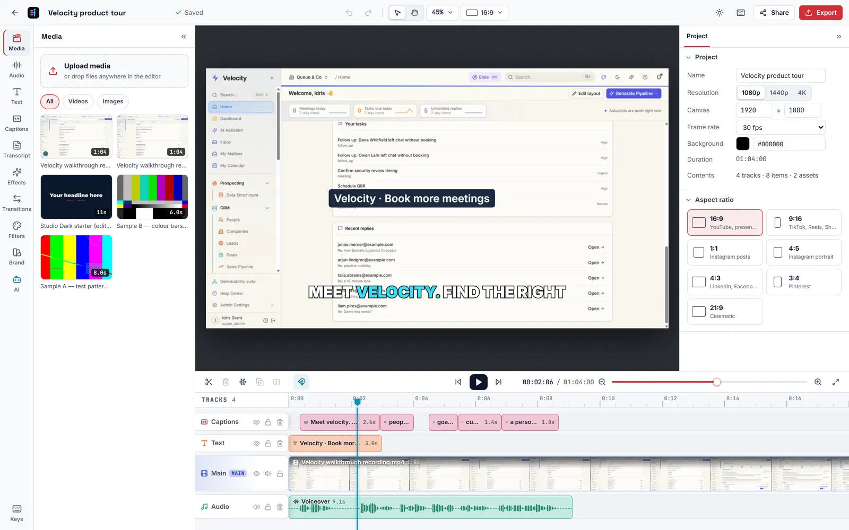
Task: Hide the Main track with eye icon
Action: (x=256, y=474)
